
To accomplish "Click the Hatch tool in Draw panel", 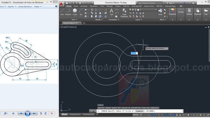I will tap(86, 16).
